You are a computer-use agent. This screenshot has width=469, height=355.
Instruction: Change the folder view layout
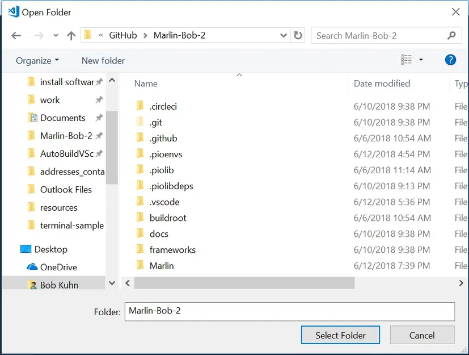click(406, 60)
